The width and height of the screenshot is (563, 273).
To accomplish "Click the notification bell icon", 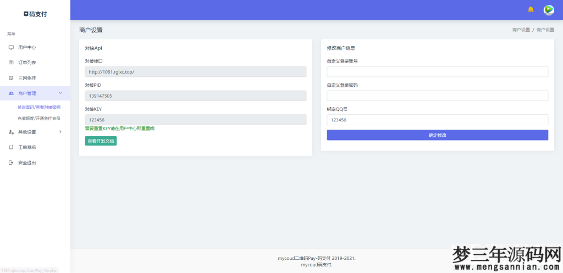I will pos(531,9).
